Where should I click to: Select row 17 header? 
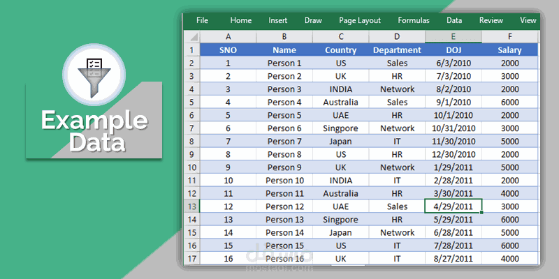click(192, 259)
